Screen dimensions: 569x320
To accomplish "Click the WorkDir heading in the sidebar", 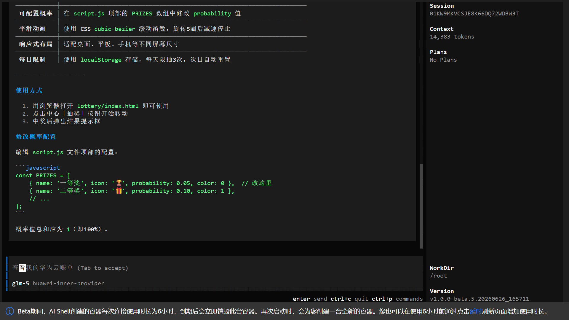I will [442, 268].
